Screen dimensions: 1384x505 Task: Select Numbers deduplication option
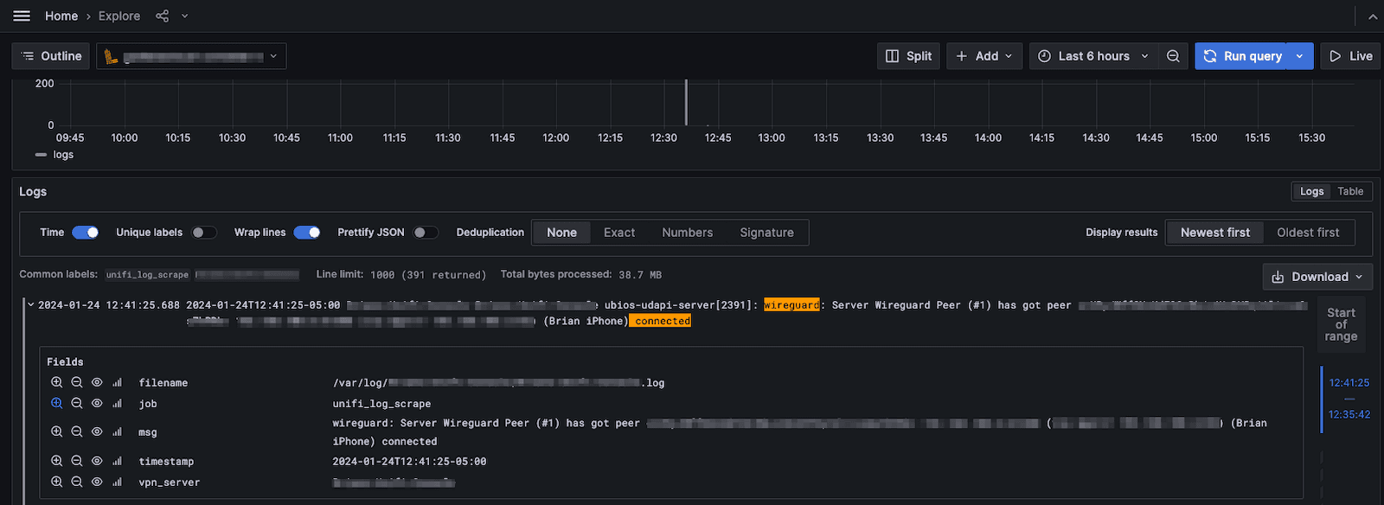pos(688,233)
